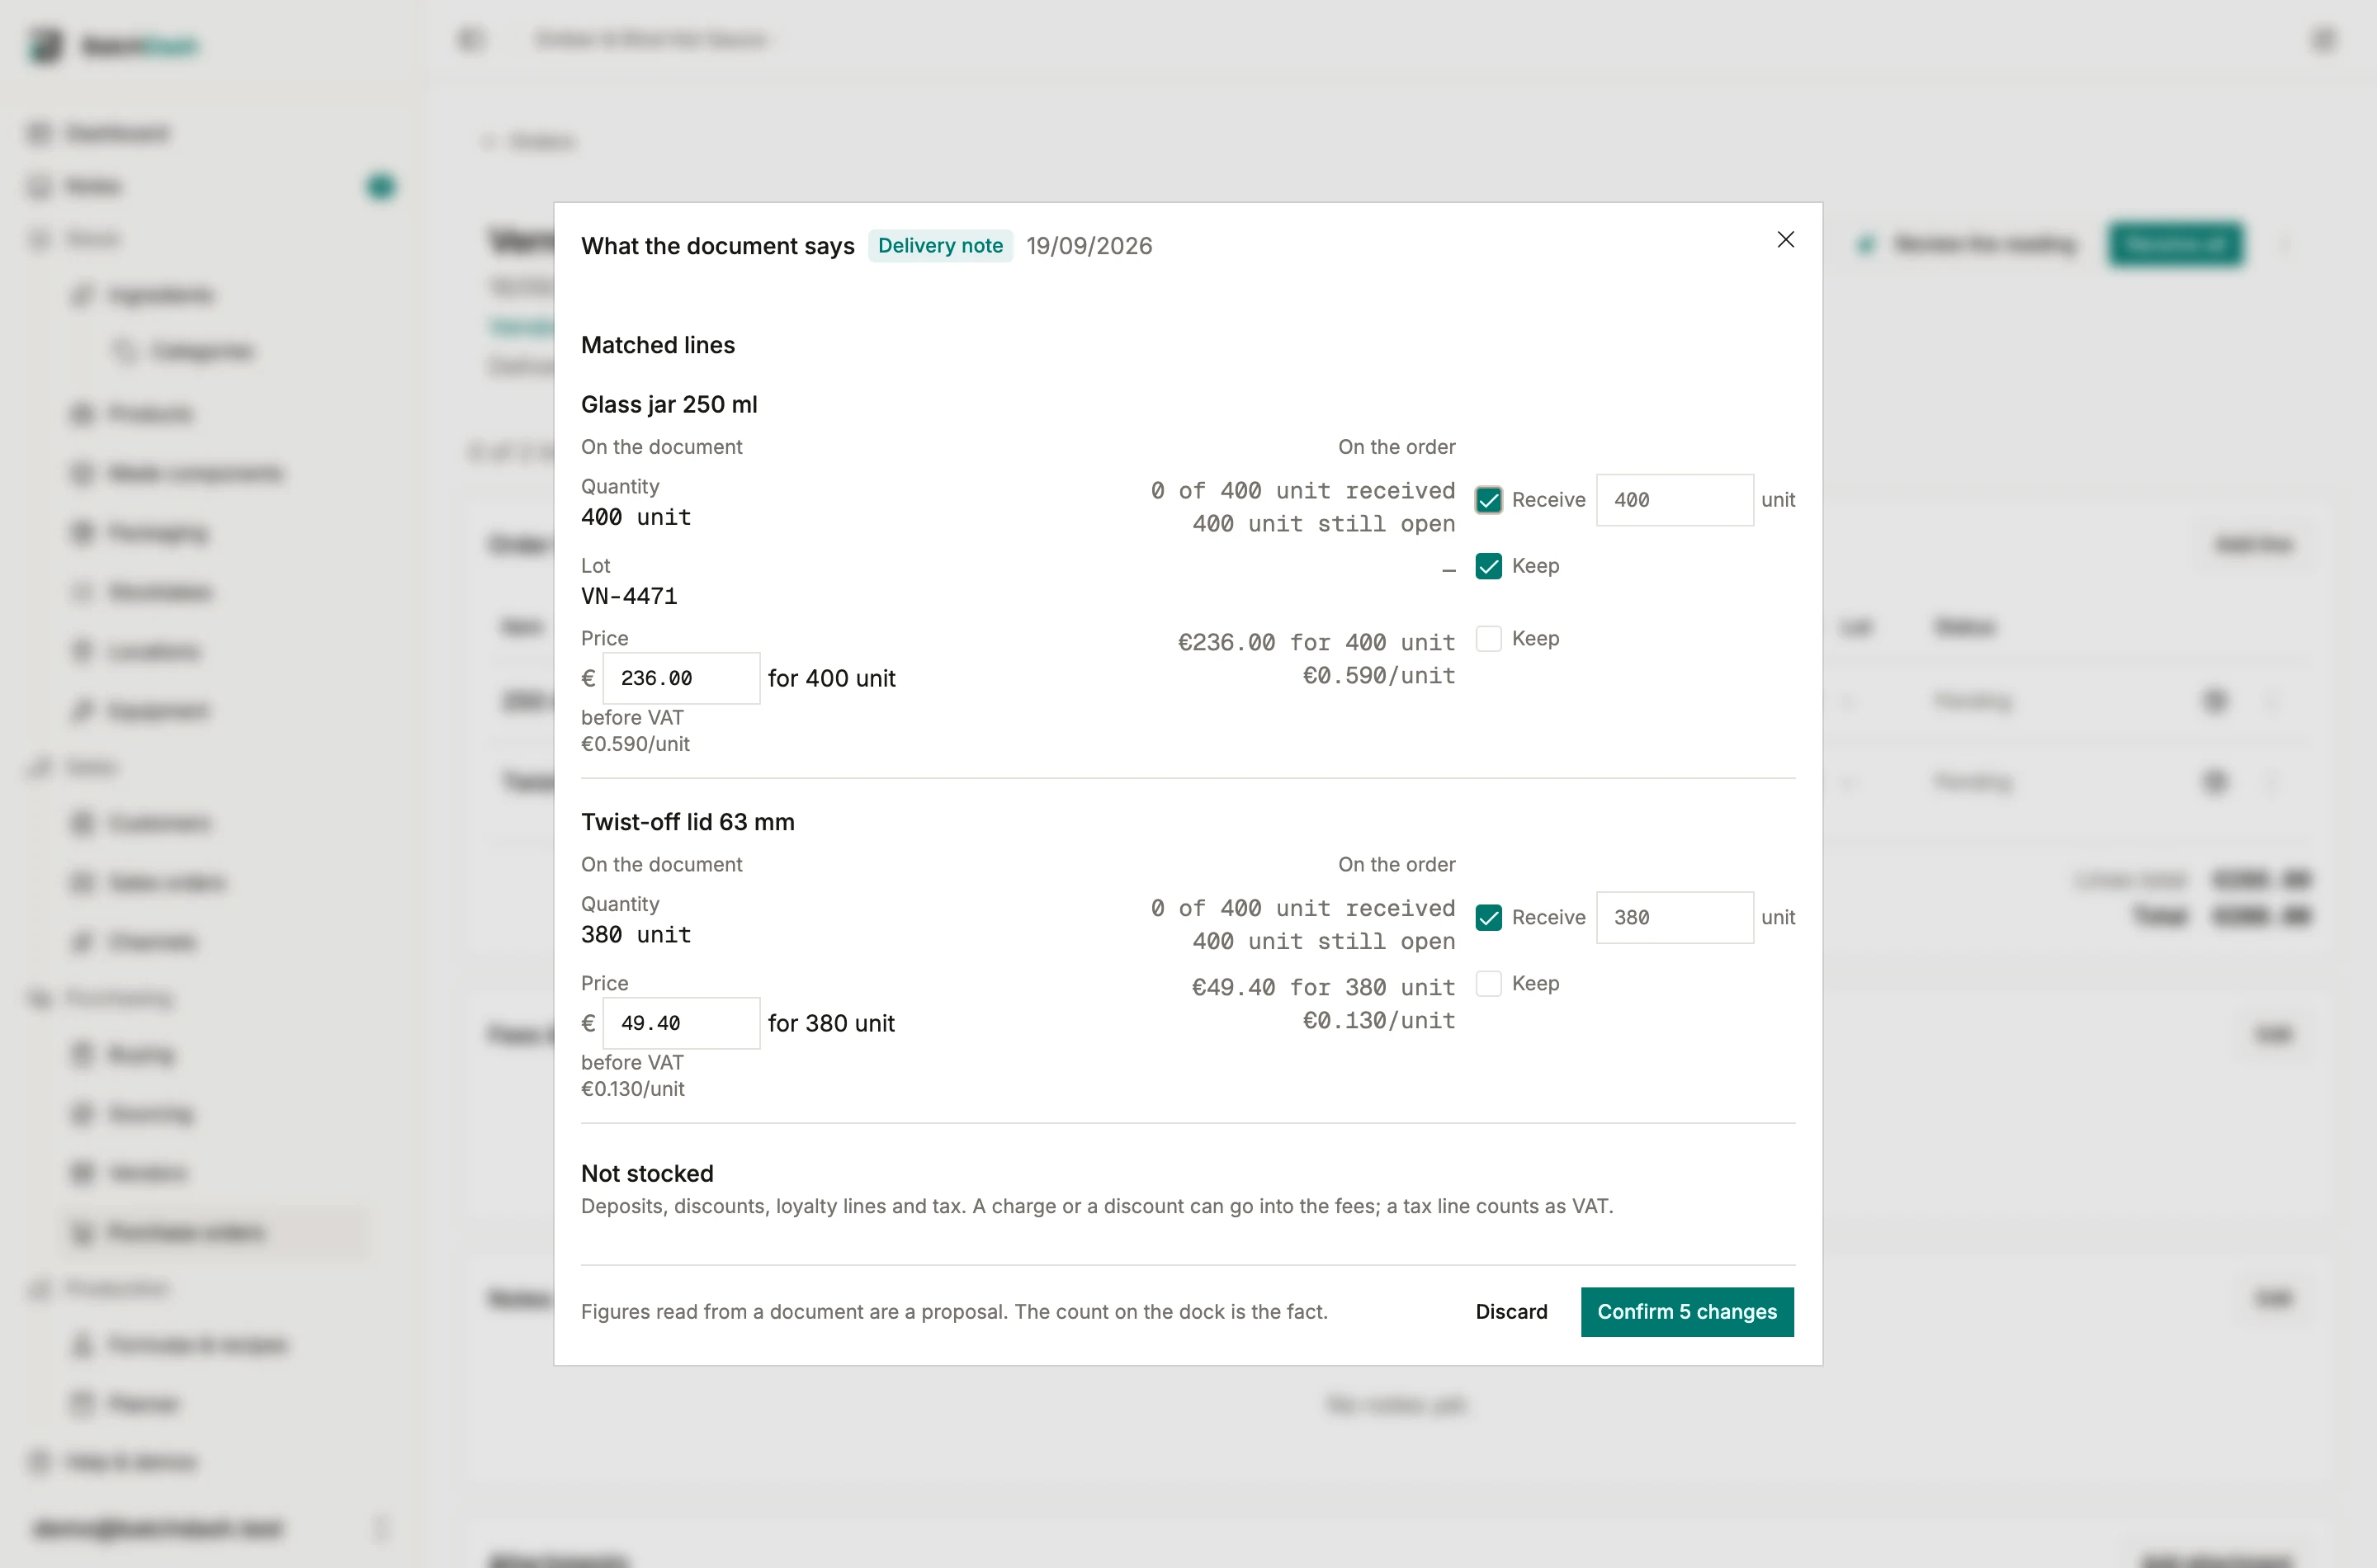
Task: Edit the 236.00 price field
Action: 680,679
